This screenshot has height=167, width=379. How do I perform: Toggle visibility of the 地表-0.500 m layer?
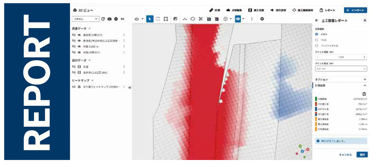pos(74,46)
